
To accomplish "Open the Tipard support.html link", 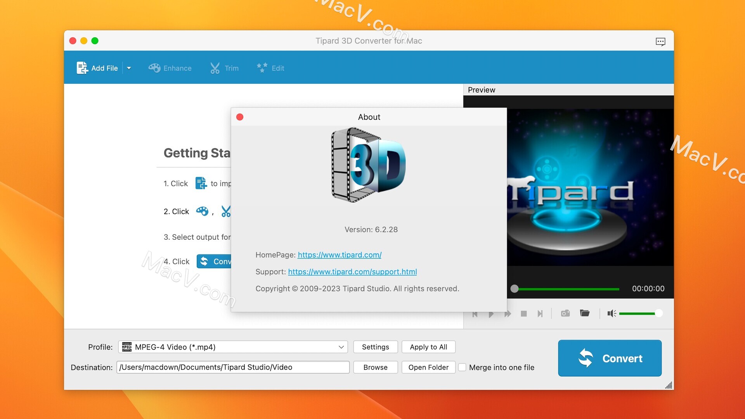I will coord(352,272).
